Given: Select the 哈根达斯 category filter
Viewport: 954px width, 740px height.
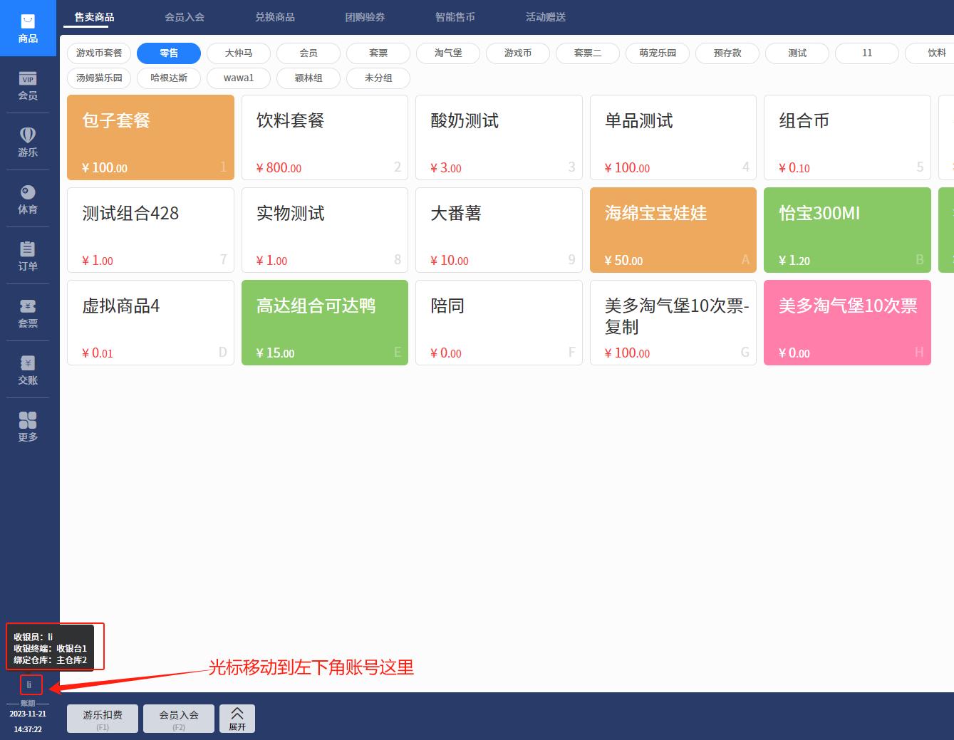Looking at the screenshot, I should [x=169, y=78].
